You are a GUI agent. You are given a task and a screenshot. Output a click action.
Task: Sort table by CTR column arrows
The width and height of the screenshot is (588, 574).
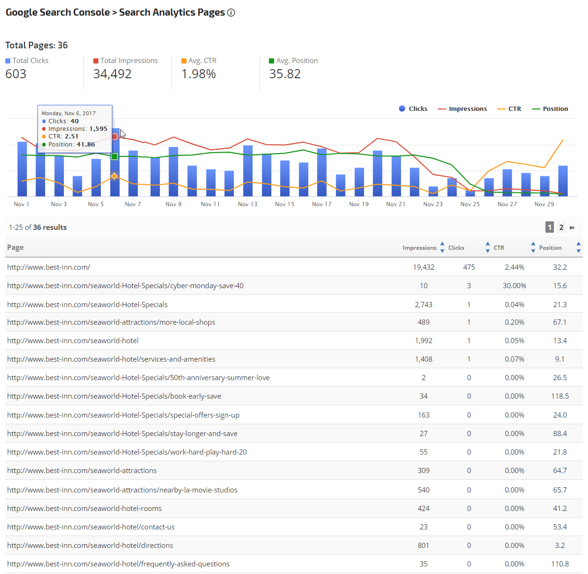(x=533, y=247)
